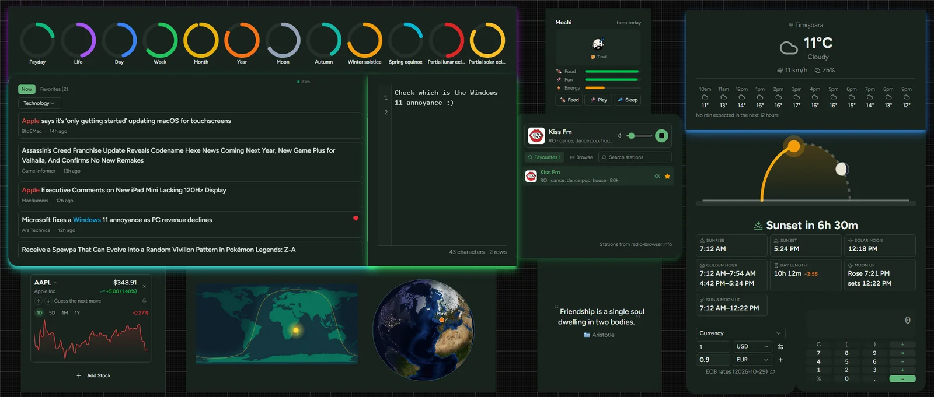Select Kiss Fm row in favourites list
934x397 pixels.
coord(598,176)
